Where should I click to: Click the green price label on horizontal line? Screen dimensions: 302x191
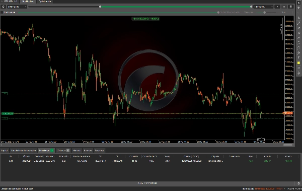(x=7, y=113)
